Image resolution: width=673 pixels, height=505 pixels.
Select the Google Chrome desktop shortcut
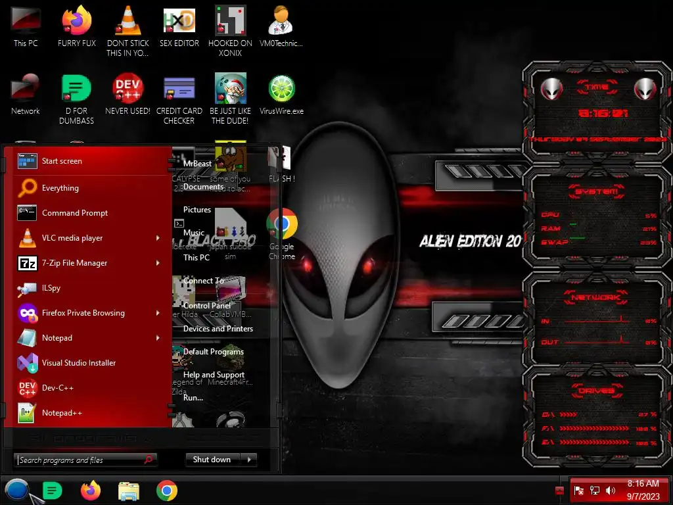(x=282, y=234)
